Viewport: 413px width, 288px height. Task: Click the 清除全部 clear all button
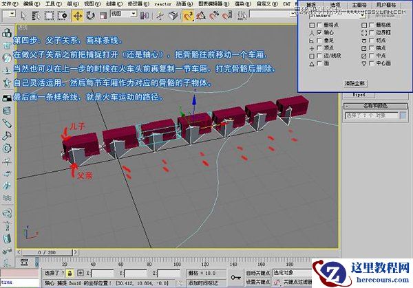pos(354,84)
